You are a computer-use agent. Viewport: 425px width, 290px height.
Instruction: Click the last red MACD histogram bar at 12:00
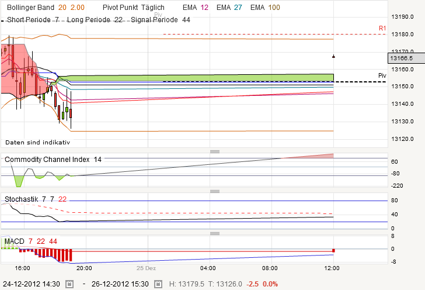pos(333,250)
